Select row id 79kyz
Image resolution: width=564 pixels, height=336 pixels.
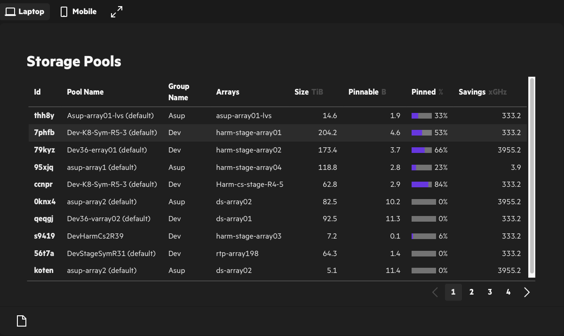tap(44, 150)
